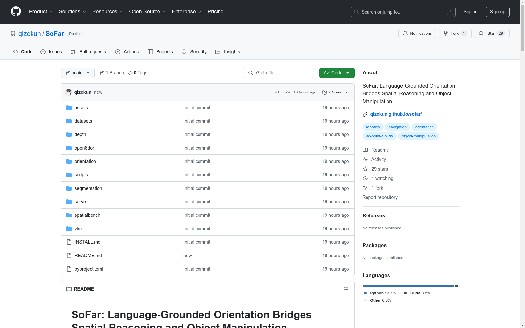The image size is (525, 328).
Task: Click the Go to file input
Action: click(x=279, y=73)
